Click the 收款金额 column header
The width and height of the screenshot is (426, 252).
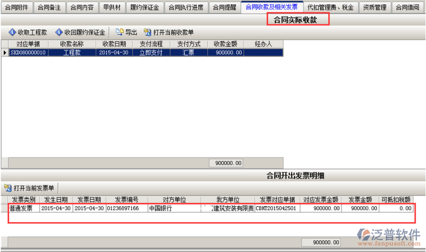(x=227, y=44)
